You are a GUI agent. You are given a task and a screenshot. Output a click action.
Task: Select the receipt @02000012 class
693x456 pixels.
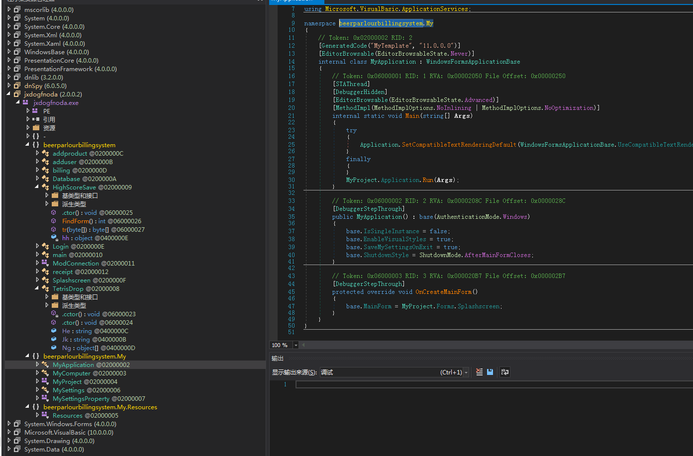pos(81,272)
